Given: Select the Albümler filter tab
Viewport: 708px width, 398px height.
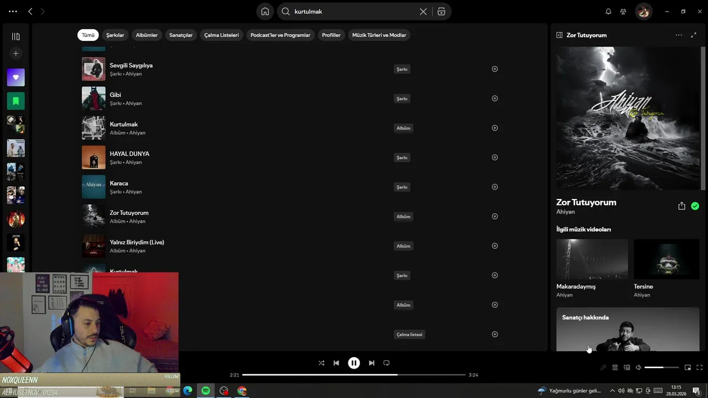Looking at the screenshot, I should pyautogui.click(x=147, y=35).
